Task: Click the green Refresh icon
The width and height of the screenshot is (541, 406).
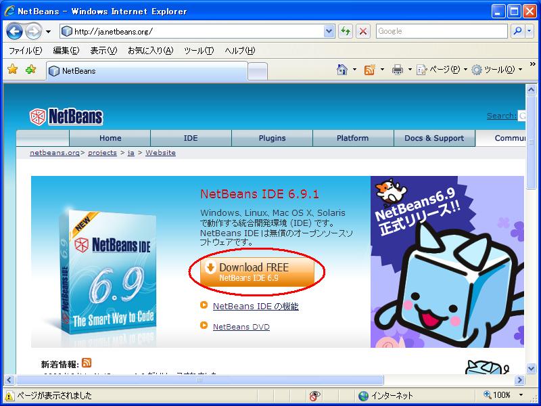Action: point(346,31)
